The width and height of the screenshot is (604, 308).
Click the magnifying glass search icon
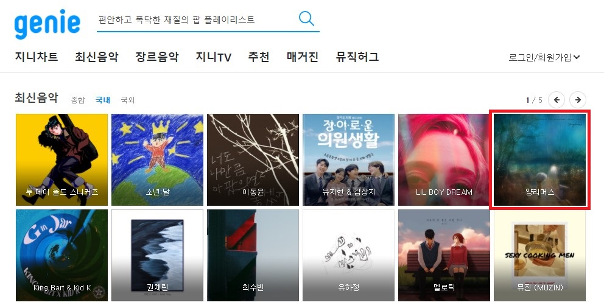(306, 18)
